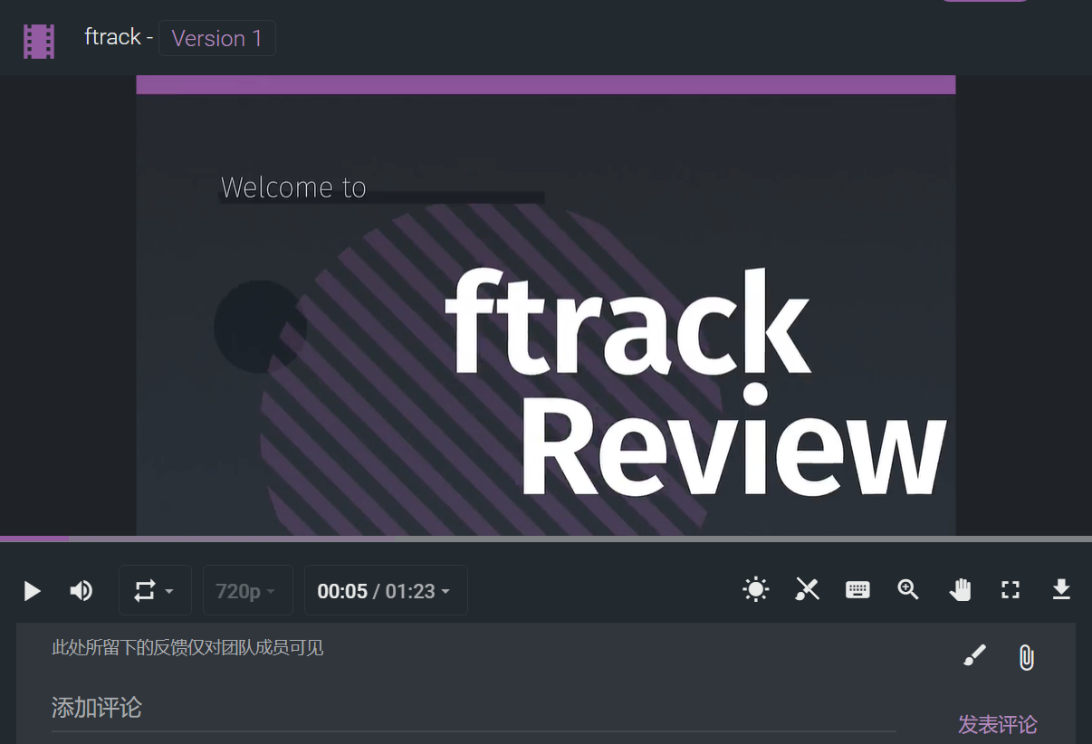Select the zoom magnifier tool

908,590
